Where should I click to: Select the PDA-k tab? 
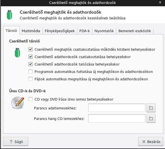(x=84, y=31)
